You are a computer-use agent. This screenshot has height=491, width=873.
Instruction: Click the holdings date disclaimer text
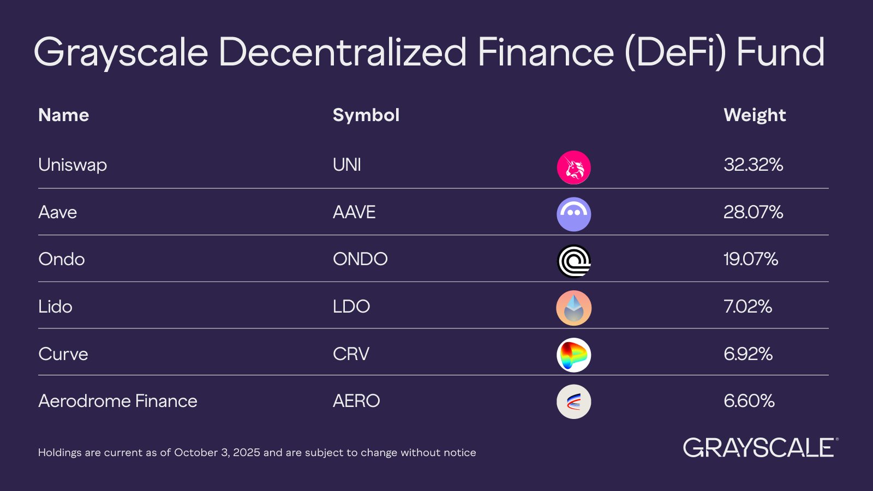point(257,453)
